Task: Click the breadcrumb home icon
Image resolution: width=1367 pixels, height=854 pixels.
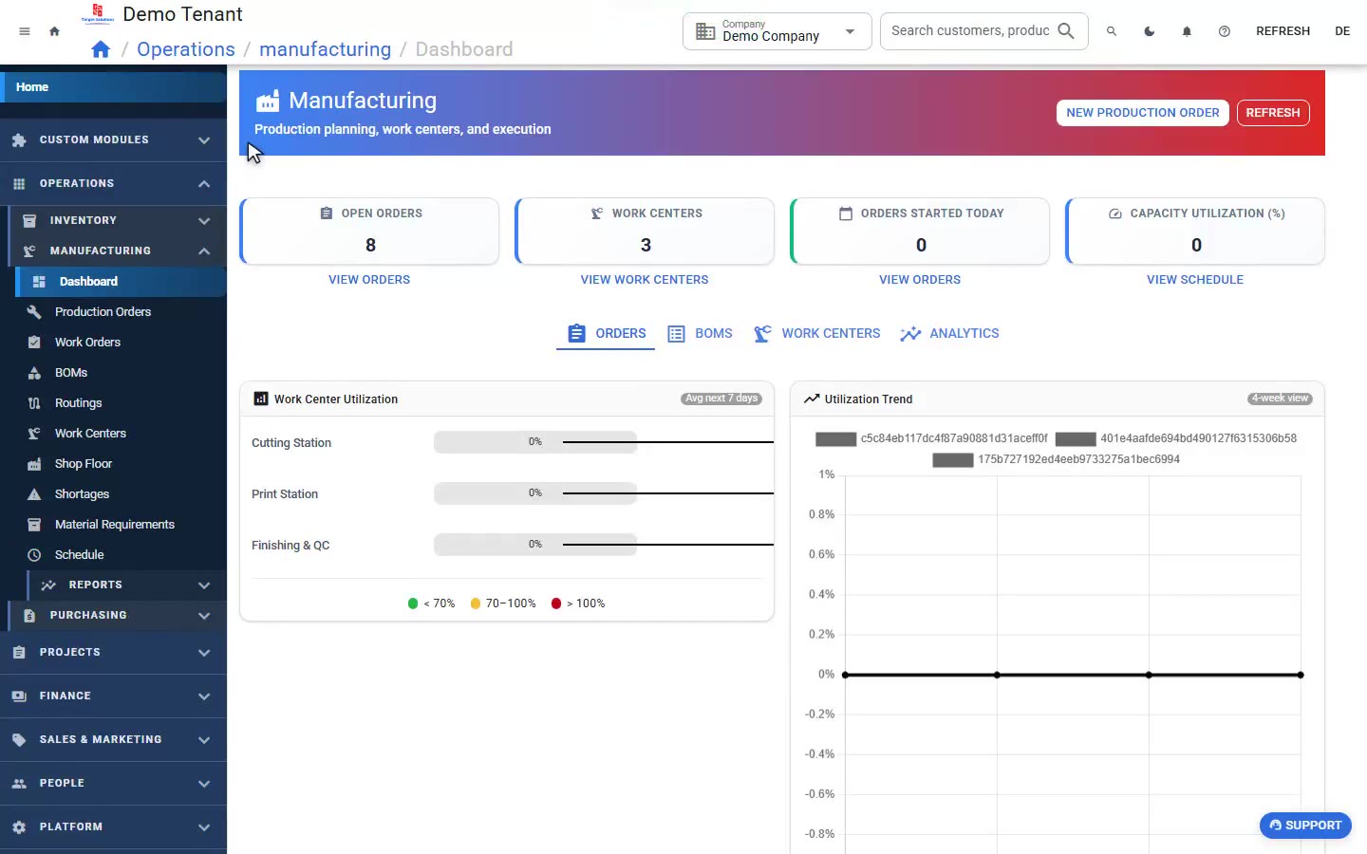Action: pos(101,49)
